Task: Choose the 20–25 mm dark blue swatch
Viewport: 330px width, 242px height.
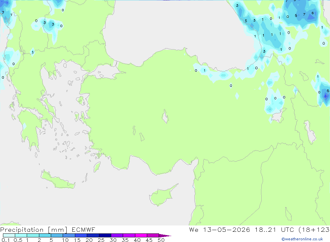Action: [93, 235]
